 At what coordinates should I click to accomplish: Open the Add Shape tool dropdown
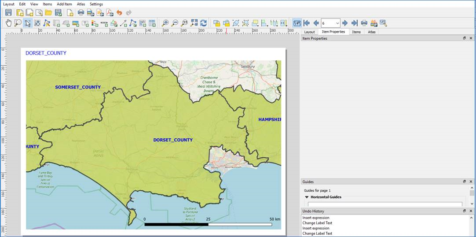point(114,23)
